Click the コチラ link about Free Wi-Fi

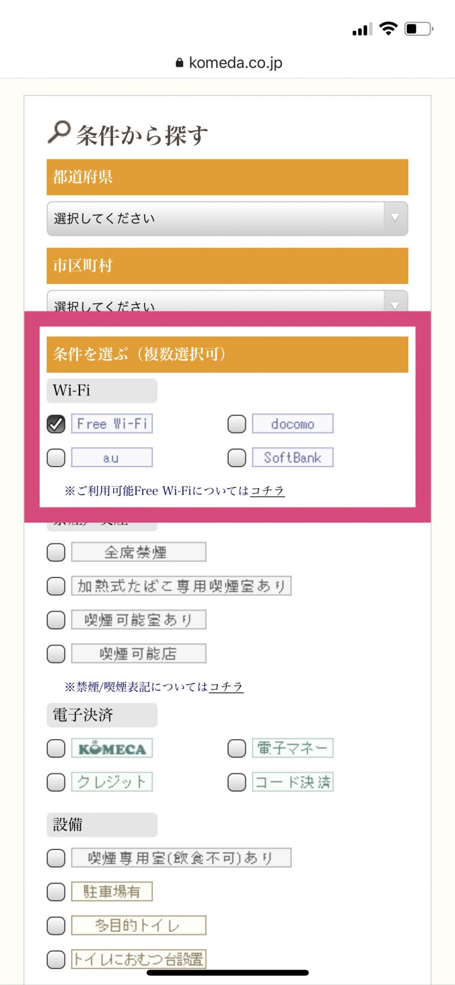click(x=267, y=490)
